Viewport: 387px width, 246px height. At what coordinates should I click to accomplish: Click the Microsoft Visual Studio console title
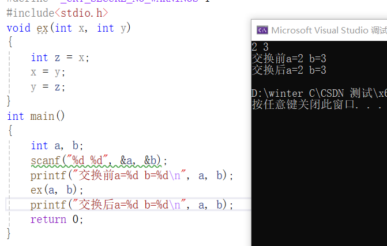pyautogui.click(x=329, y=31)
